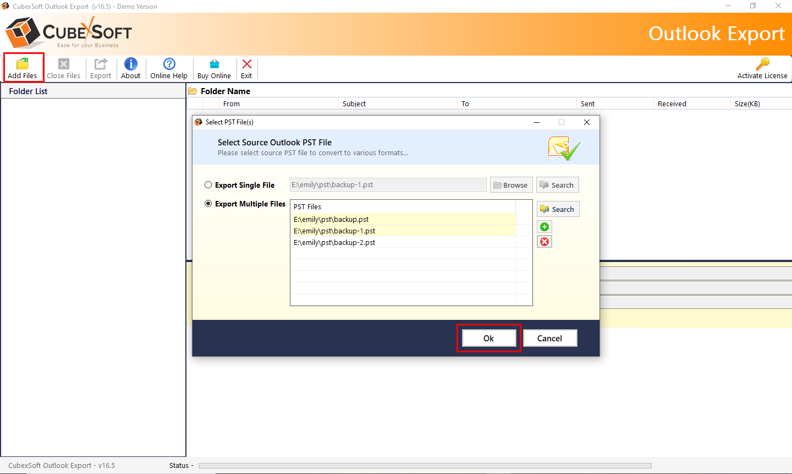Click the Received column header
The width and height of the screenshot is (792, 474).
coord(692,103)
